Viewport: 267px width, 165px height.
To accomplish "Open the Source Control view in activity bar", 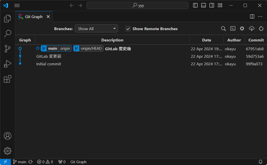I will (x=8, y=49).
